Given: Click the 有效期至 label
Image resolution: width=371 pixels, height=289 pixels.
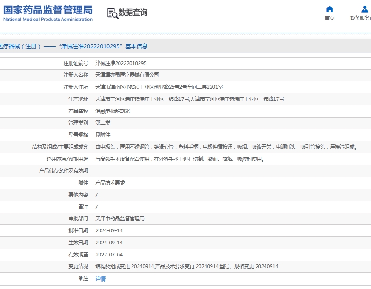Looking at the screenshot, I should click(78, 255).
